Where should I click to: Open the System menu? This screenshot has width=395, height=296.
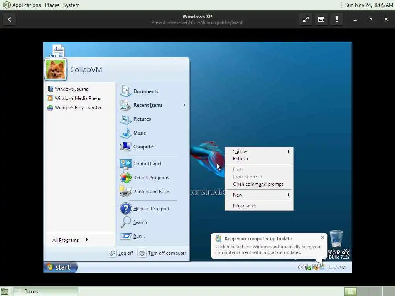tap(71, 5)
